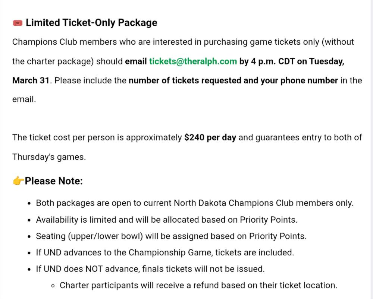Click the bold word email before the address
Screen dimensions: 373x299
coord(136,61)
